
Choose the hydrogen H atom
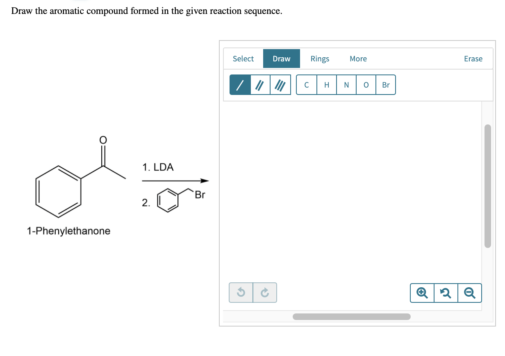coord(327,85)
